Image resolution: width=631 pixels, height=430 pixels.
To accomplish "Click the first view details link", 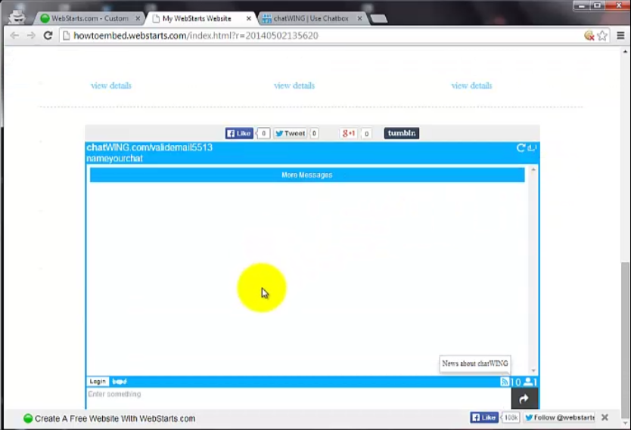I will (111, 85).
